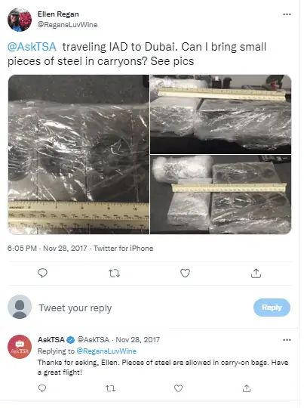This screenshot has width=304, height=408.
Task: Open the large wrapped steel photo
Action: click(x=78, y=155)
